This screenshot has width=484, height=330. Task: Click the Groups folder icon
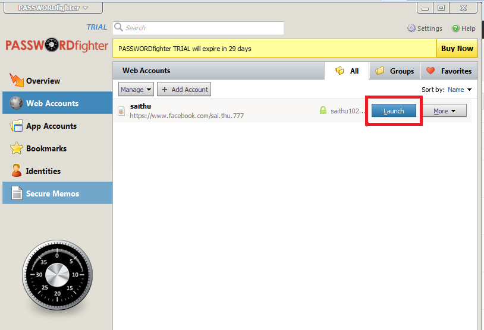coord(379,71)
